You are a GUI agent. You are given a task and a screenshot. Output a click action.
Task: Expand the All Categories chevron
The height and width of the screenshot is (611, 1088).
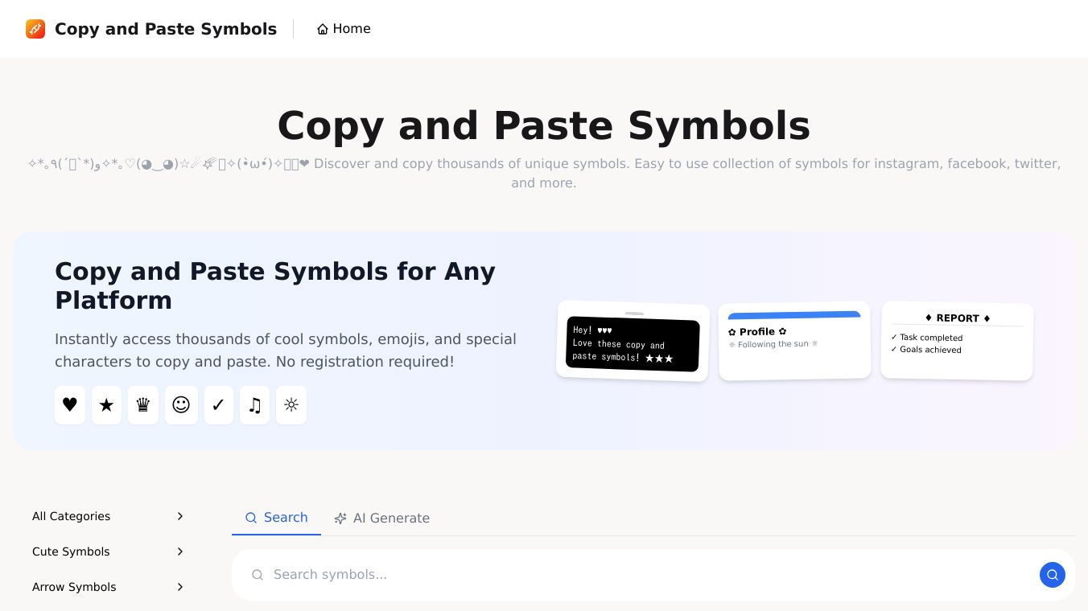pos(180,516)
